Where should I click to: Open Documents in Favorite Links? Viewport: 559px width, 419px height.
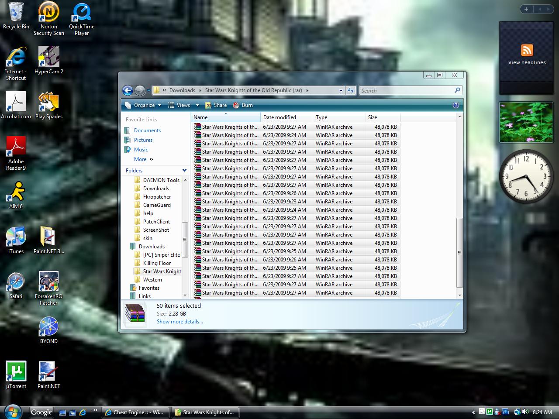[147, 131]
